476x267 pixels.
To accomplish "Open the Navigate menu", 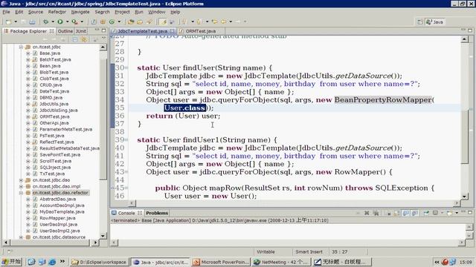I will [x=80, y=12].
